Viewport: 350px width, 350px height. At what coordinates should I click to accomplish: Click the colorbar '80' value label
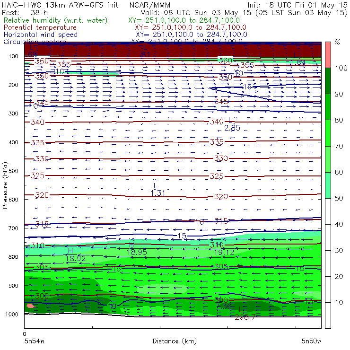point(339,120)
